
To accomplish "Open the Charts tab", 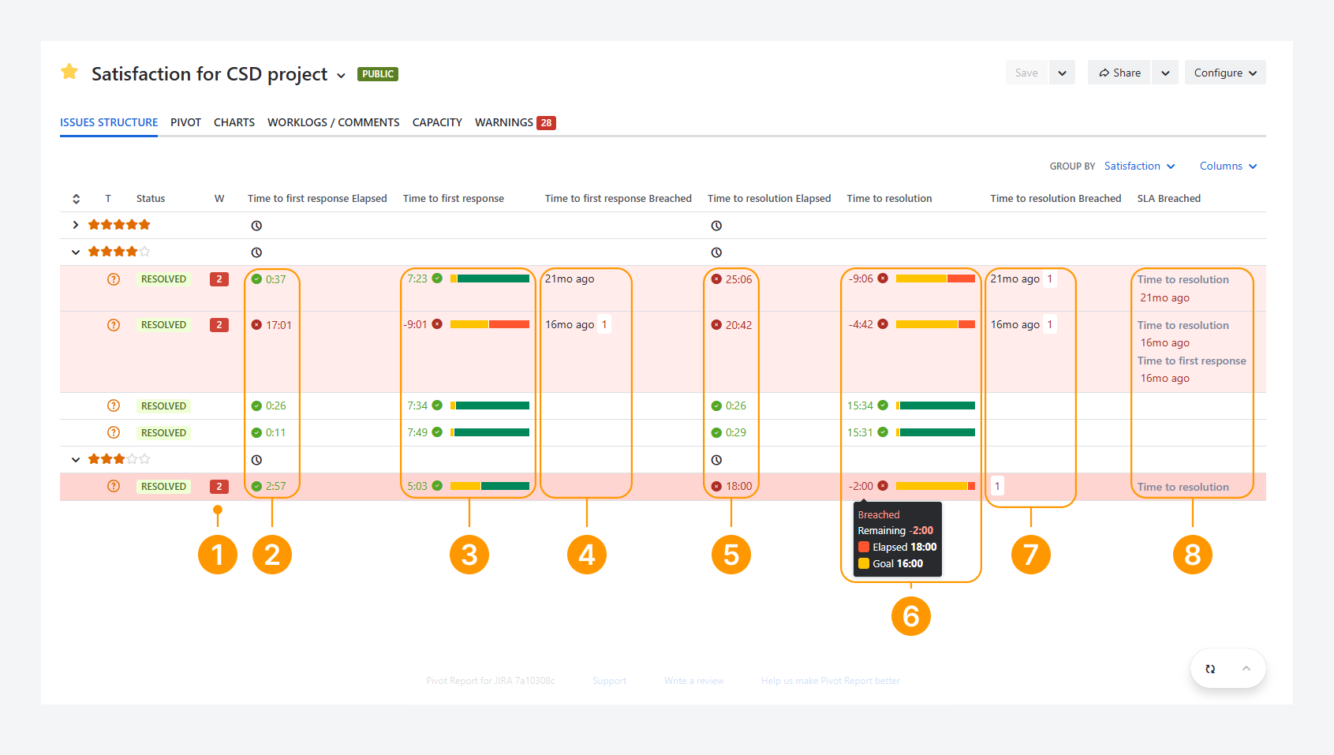I will [234, 122].
